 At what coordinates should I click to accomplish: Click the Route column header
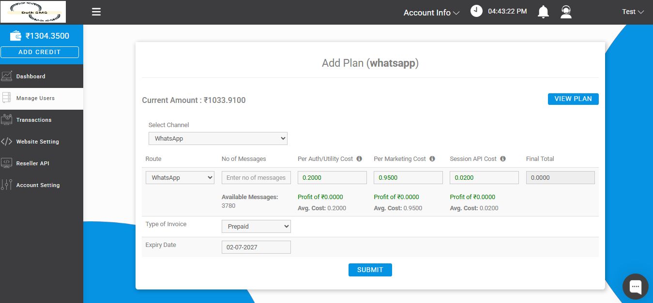click(x=153, y=159)
